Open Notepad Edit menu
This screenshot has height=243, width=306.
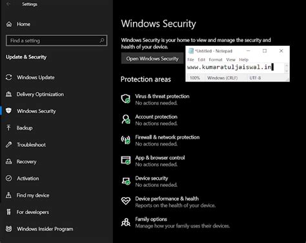201,60
